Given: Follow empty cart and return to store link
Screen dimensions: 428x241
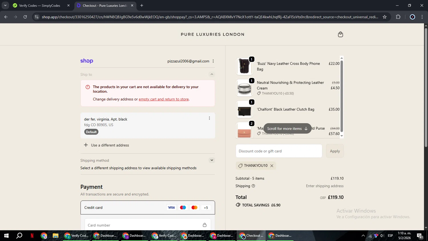Looking at the screenshot, I should click(164, 99).
